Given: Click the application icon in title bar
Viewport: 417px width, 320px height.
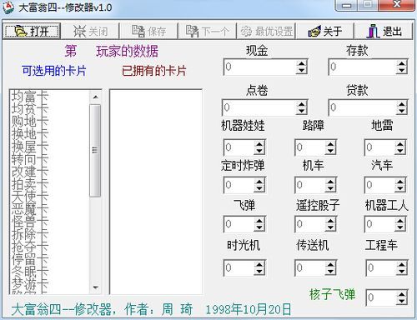Looking at the screenshot, I should (8, 7).
